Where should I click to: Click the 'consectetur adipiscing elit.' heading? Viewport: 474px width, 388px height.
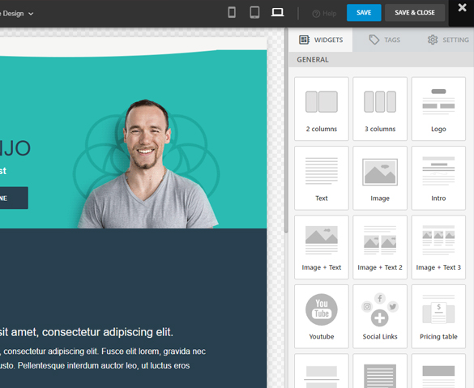(x=87, y=332)
